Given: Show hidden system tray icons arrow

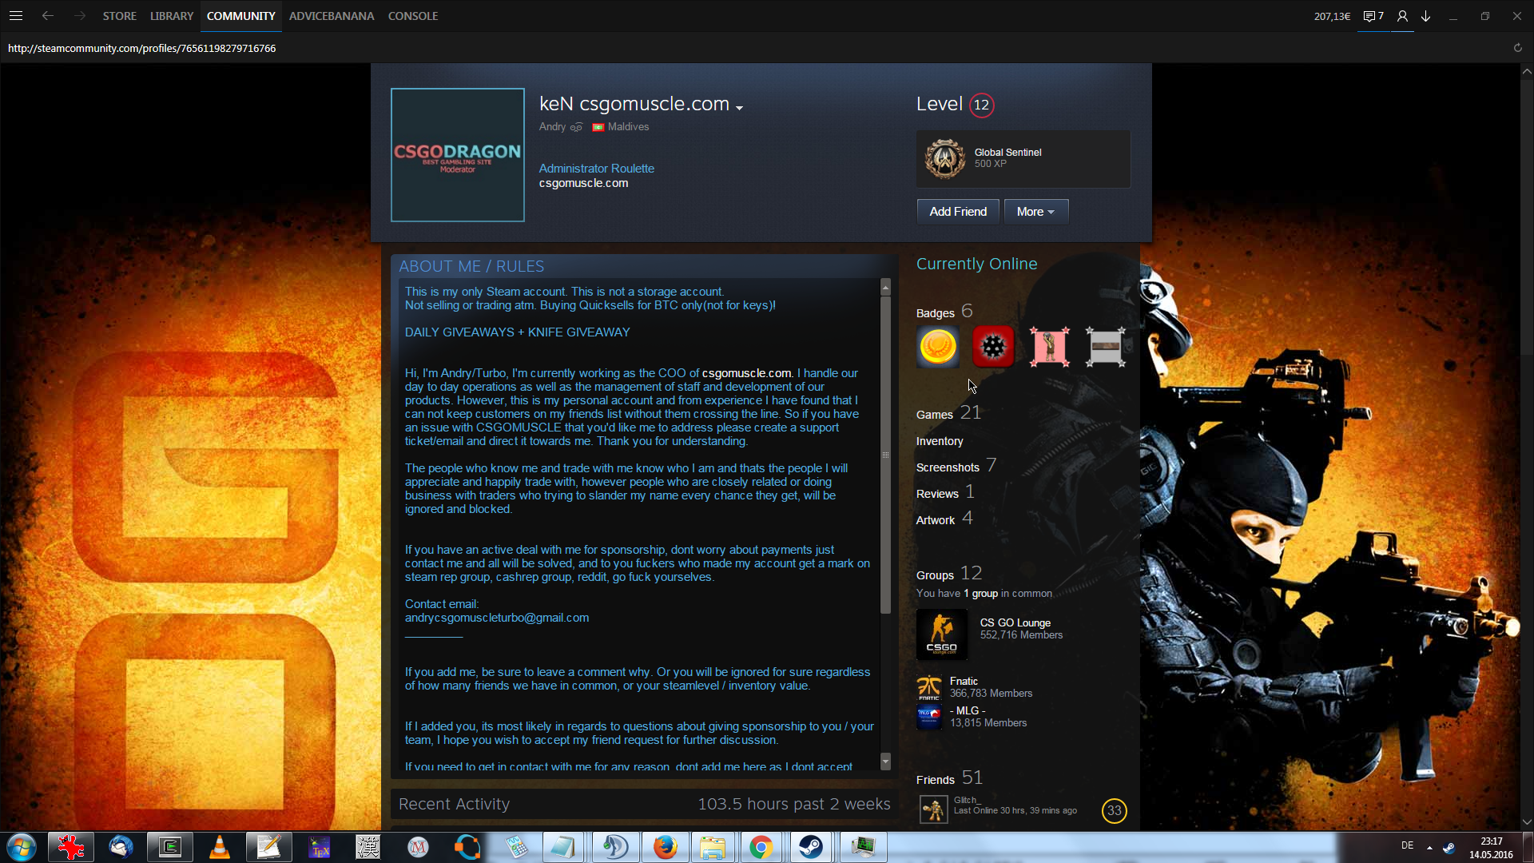Looking at the screenshot, I should pos(1429,847).
